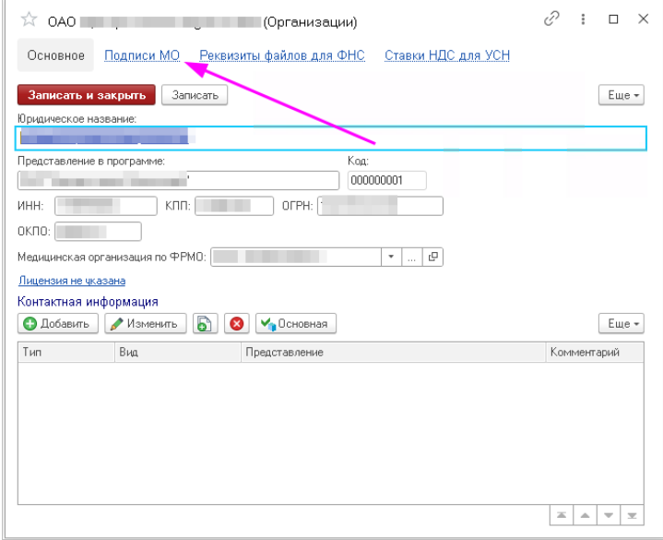Focus the Юридическое название field
Viewport: 663px width, 540px height.
coord(331,138)
